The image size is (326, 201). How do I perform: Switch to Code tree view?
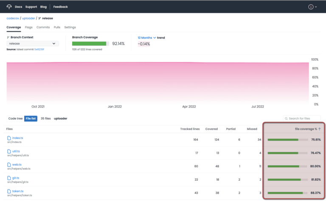pos(15,119)
